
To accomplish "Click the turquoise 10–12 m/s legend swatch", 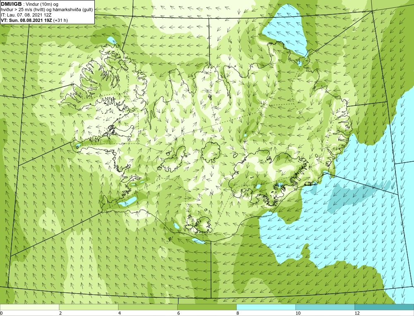I will coord(325,307).
